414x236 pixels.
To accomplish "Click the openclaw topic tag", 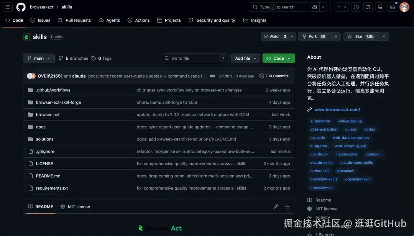I will (345, 171).
